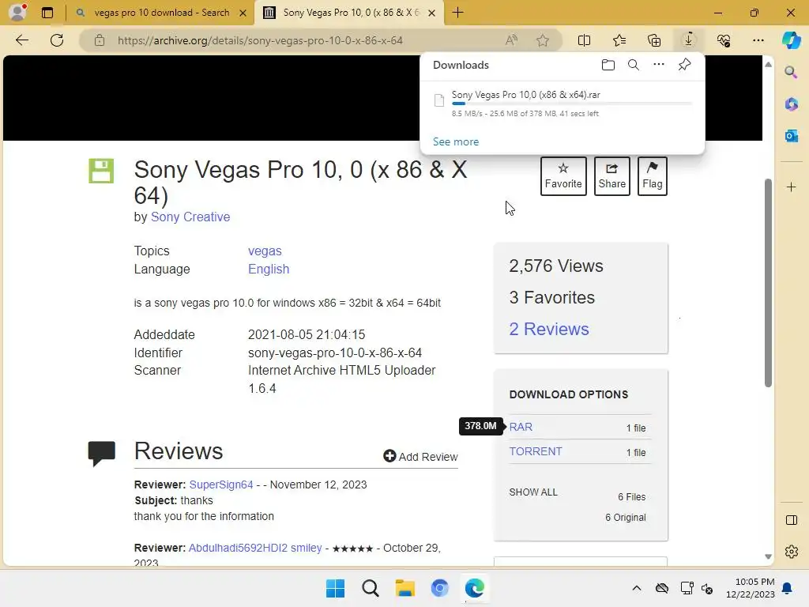Add a sidebar app with plus icon

pyautogui.click(x=791, y=187)
